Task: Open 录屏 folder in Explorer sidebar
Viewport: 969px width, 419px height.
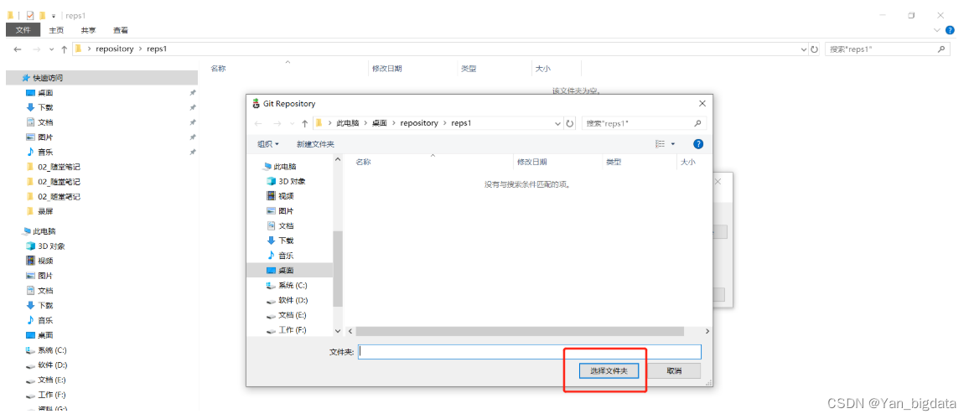Action: point(45,211)
